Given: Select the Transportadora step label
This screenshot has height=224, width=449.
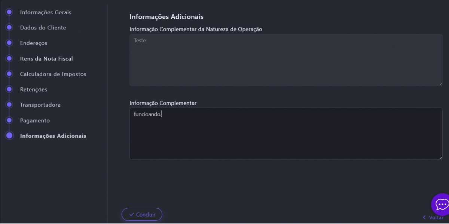Looking at the screenshot, I should [40, 105].
